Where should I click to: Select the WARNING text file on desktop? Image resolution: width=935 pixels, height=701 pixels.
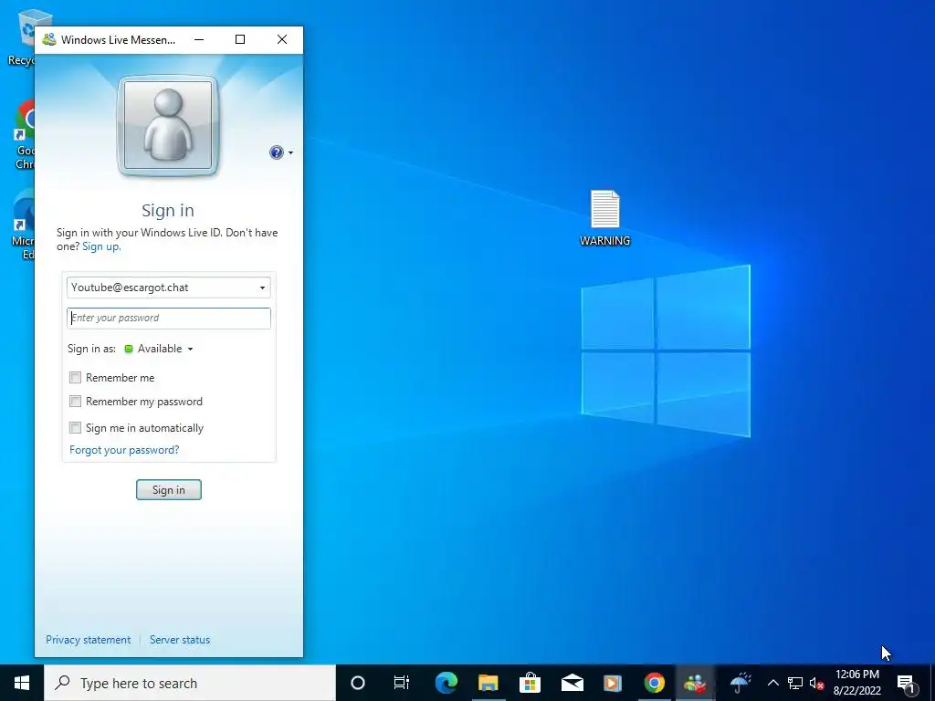click(x=605, y=217)
